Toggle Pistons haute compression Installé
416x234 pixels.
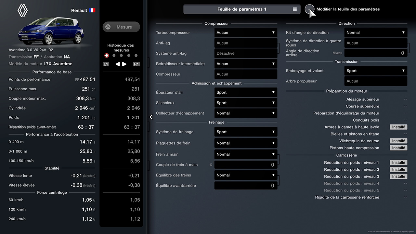(398, 148)
